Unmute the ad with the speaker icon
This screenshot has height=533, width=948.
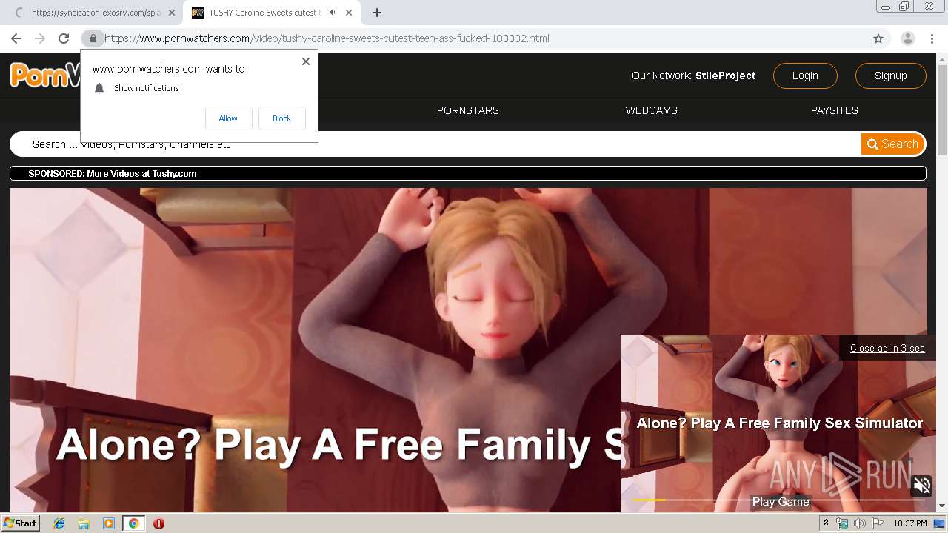(922, 486)
